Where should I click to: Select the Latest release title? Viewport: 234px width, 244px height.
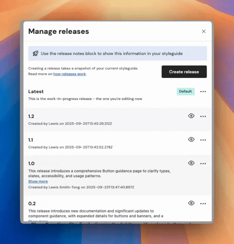coord(36,91)
